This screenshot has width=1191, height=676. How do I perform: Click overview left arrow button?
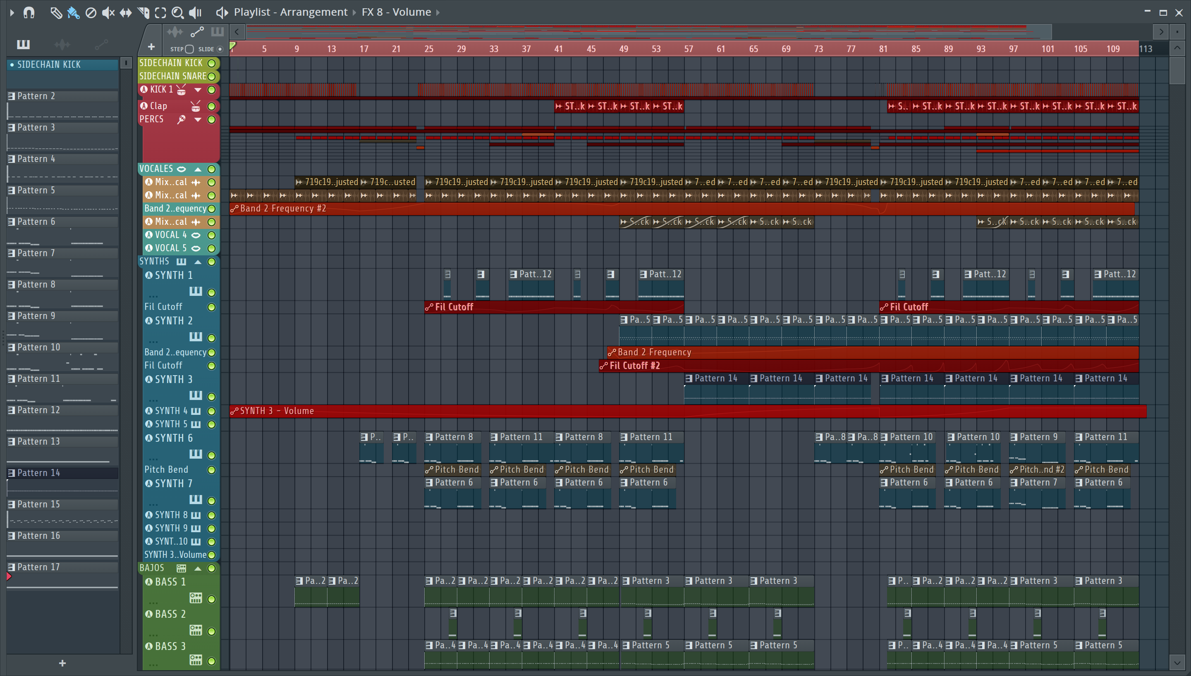[237, 31]
